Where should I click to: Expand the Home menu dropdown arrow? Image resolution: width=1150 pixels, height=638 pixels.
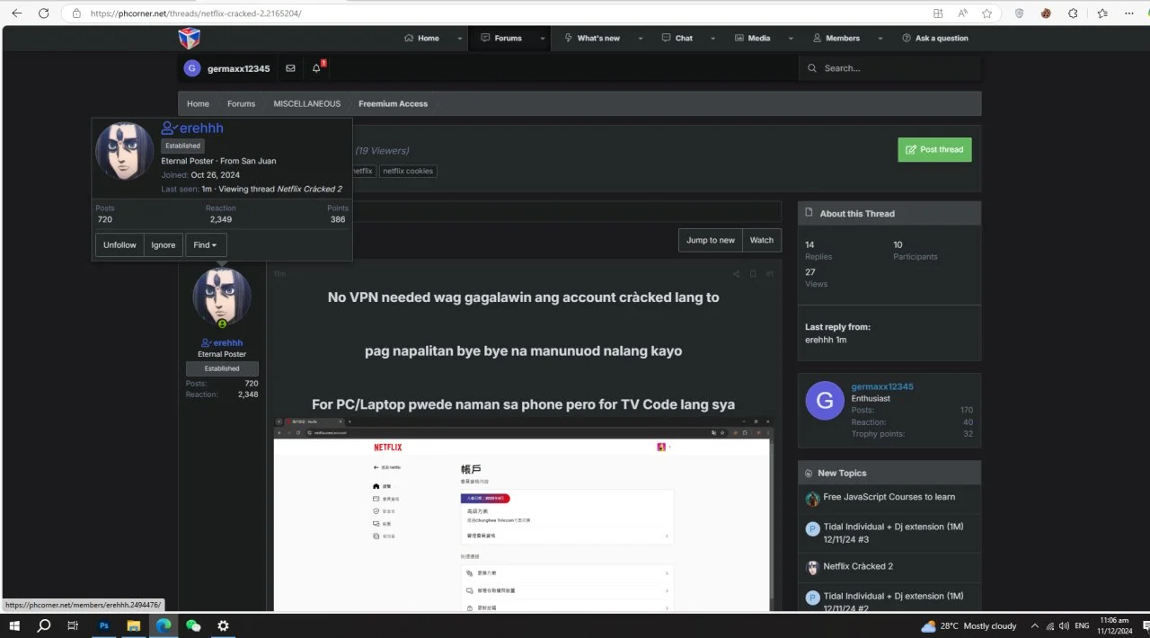click(460, 39)
